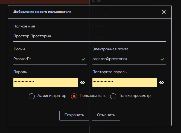Screen dimensions: 181x133
Task: Select the Администратор role radio button
Action: (32, 96)
